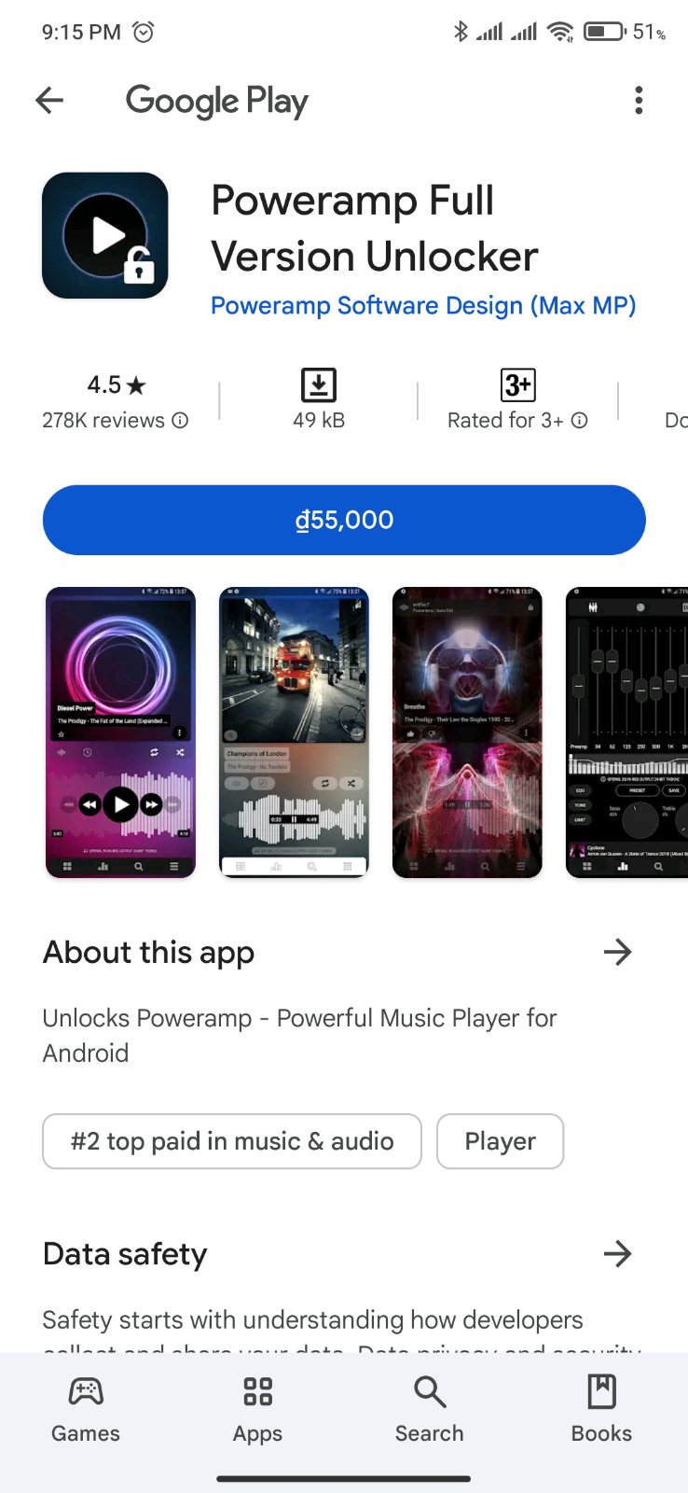
Task: Select the #2 top paid in music & audio chip
Action: (x=232, y=1141)
